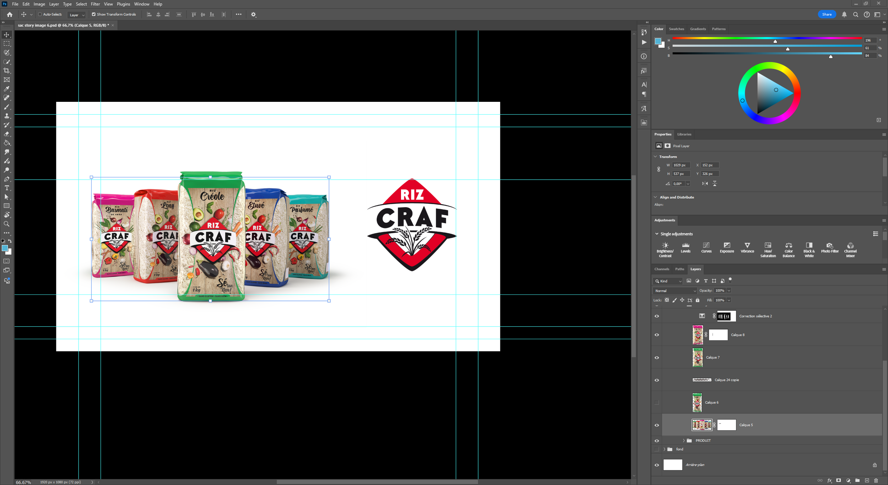Click the Hue slider track

click(767, 38)
